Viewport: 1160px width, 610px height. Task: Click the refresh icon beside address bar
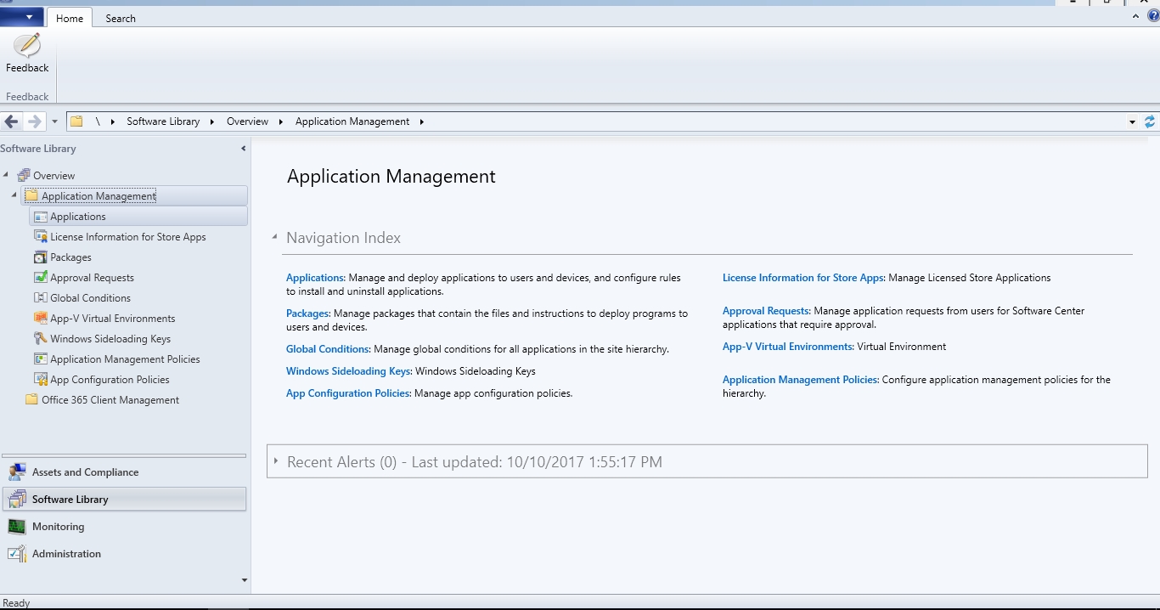click(x=1150, y=121)
